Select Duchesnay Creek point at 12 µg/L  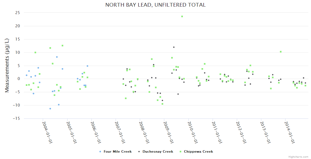(x=174, y=47)
